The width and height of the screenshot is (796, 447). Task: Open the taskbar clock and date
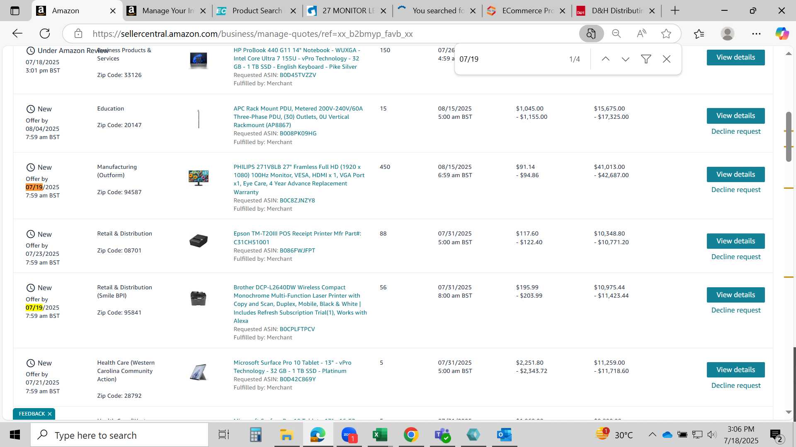(x=741, y=435)
